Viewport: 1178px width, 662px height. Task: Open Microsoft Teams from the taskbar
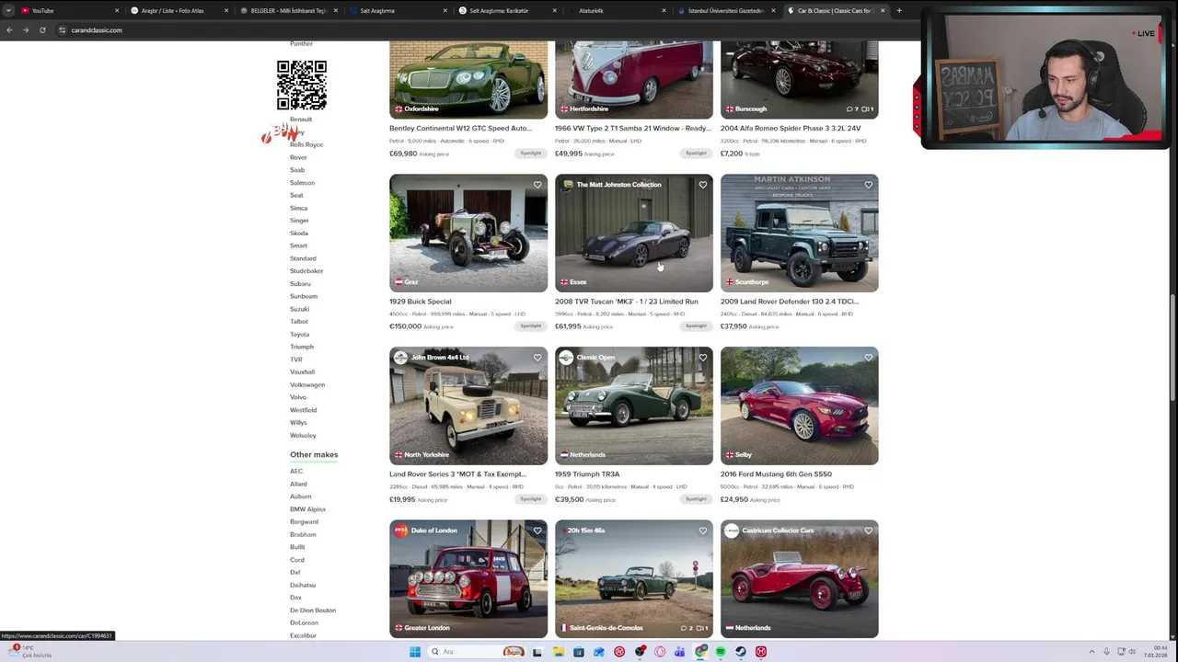click(x=680, y=652)
